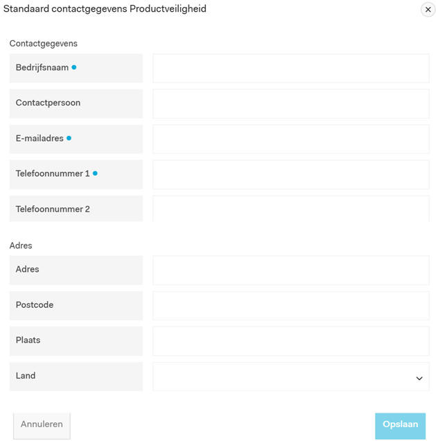The width and height of the screenshot is (436, 441).
Task: Select the Plaats input field
Action: point(290,341)
